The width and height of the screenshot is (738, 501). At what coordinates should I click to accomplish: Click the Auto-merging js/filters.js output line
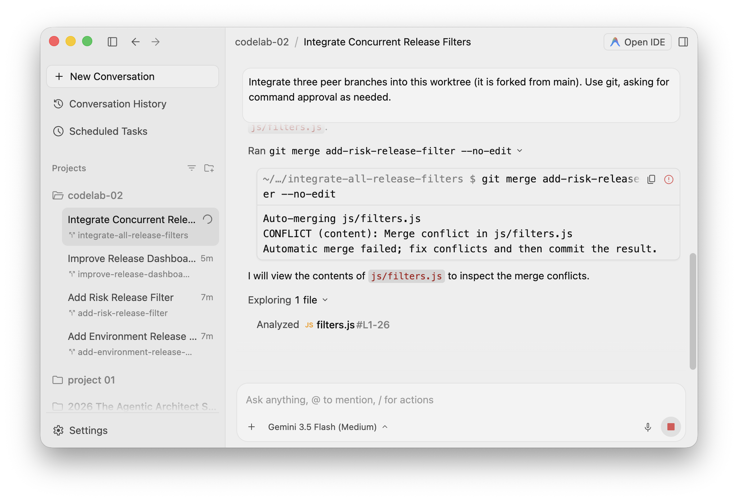tap(342, 219)
